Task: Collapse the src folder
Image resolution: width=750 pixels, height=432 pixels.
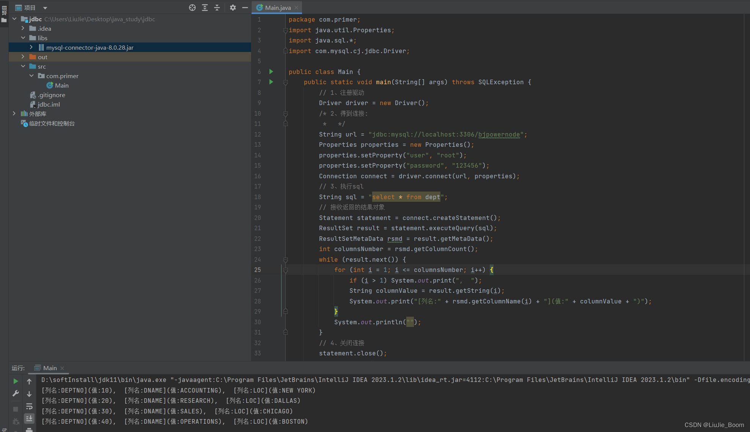Action: [x=23, y=66]
